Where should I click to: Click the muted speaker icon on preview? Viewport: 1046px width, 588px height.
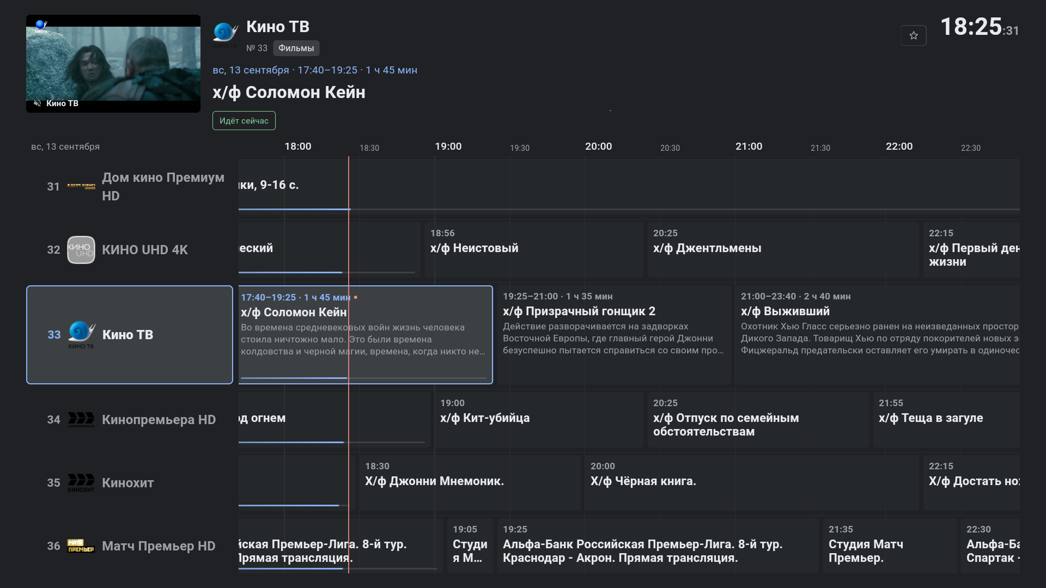(37, 103)
